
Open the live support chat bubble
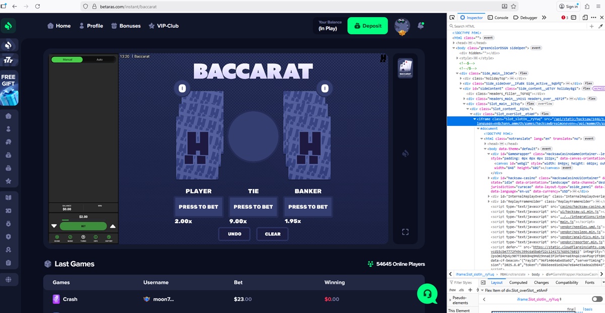point(427,293)
